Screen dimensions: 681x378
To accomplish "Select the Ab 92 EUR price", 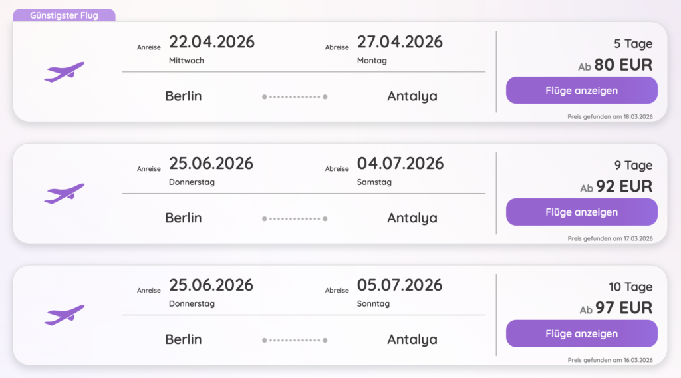I will (615, 187).
